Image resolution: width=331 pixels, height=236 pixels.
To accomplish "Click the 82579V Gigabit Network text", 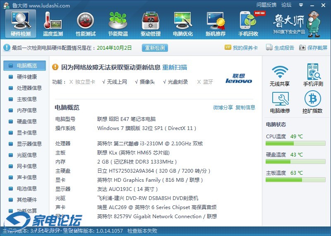I will pyautogui.click(x=157, y=217).
